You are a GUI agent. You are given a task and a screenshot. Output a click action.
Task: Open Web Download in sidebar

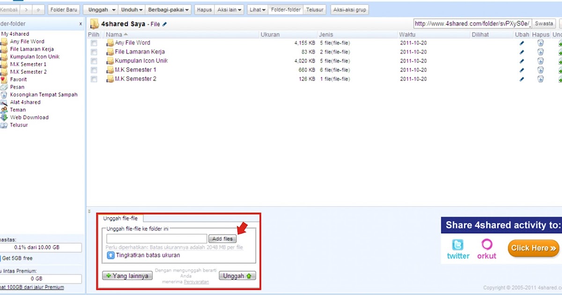30,117
